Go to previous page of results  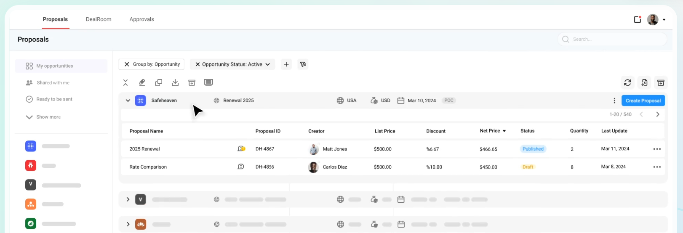[641, 114]
